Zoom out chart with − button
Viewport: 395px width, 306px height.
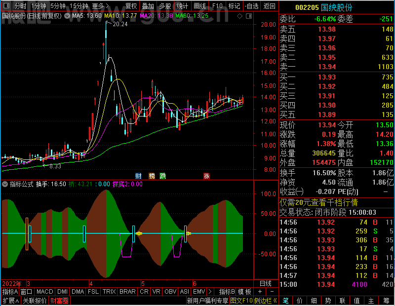[272, 292]
